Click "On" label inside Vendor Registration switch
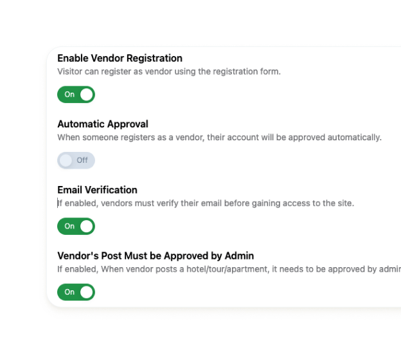 click(69, 95)
